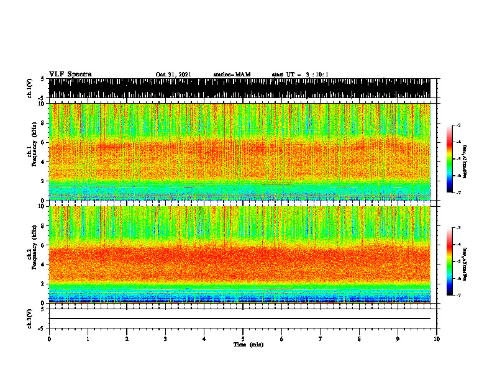The width and height of the screenshot is (492, 380).
Task: Click the time axis tick label "0"
Action: (49, 339)
